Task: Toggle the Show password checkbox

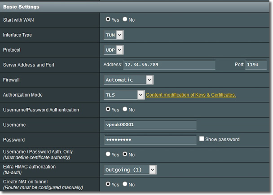Action: [x=202, y=139]
